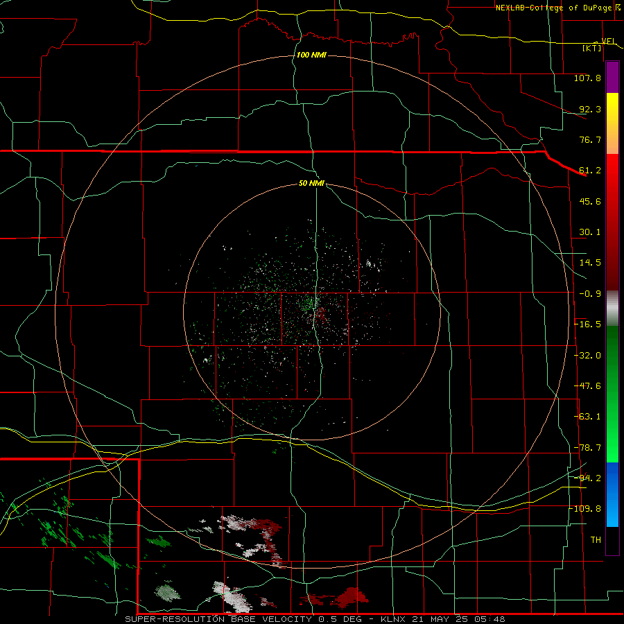Click the -16.5 scale value
Screen dimensions: 624x624
tap(587, 324)
